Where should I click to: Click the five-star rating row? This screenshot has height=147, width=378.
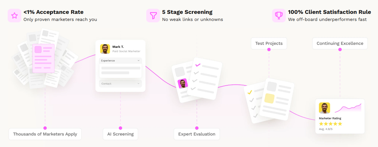click(330, 124)
